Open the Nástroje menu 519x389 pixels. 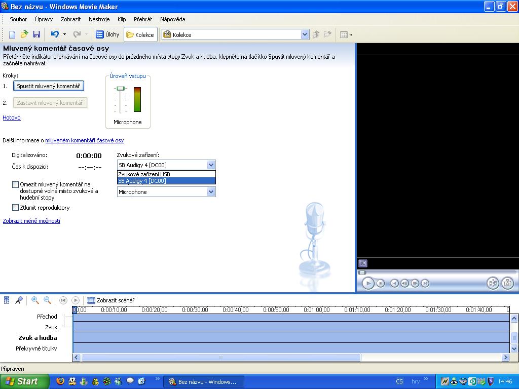pyautogui.click(x=99, y=19)
